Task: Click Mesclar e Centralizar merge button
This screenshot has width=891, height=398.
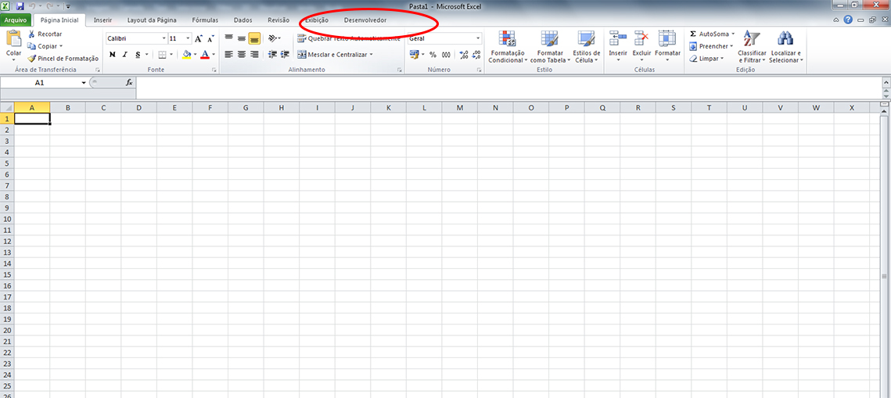Action: 332,55
